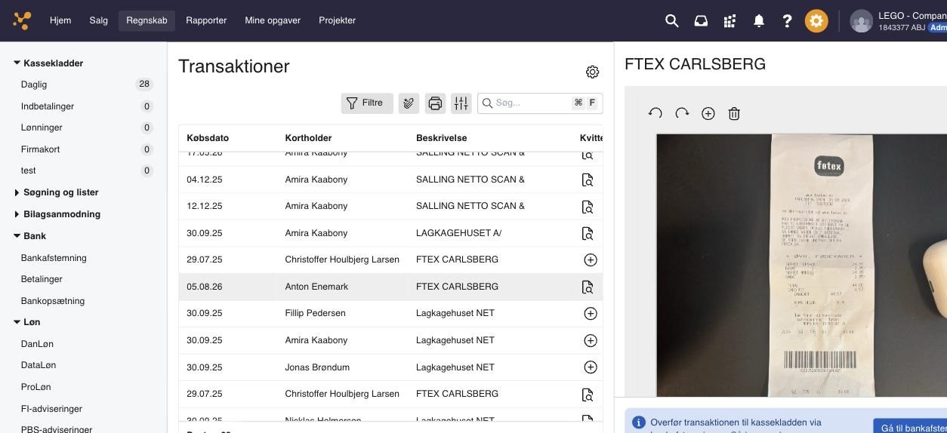947x433 pixels.
Task: Collapse the Løn section
Action: 17,322
